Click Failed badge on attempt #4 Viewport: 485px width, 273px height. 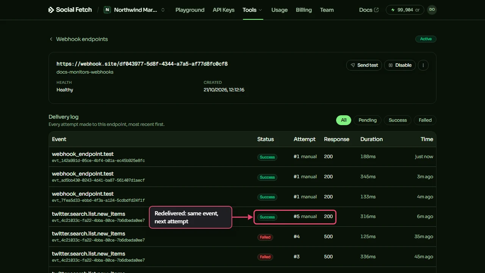(265, 237)
